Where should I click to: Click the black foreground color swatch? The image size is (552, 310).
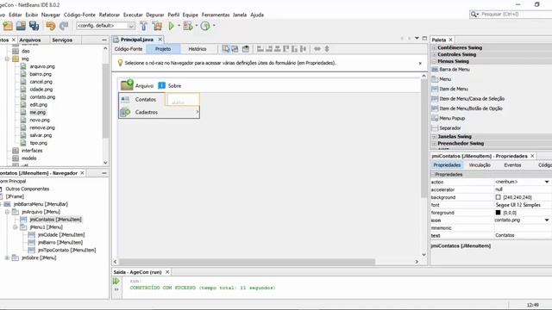[x=498, y=213]
